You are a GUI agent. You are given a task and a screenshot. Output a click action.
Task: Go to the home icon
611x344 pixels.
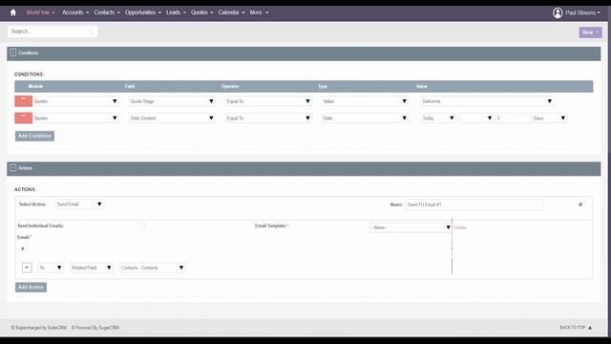click(12, 12)
